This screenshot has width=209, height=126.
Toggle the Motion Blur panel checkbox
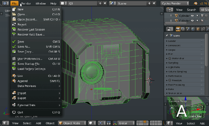[x=170, y=58]
